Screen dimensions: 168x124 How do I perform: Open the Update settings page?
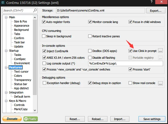(19, 46)
